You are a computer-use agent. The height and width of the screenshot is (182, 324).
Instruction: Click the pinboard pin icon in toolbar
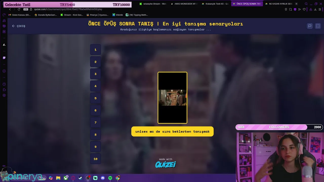tap(286, 9)
